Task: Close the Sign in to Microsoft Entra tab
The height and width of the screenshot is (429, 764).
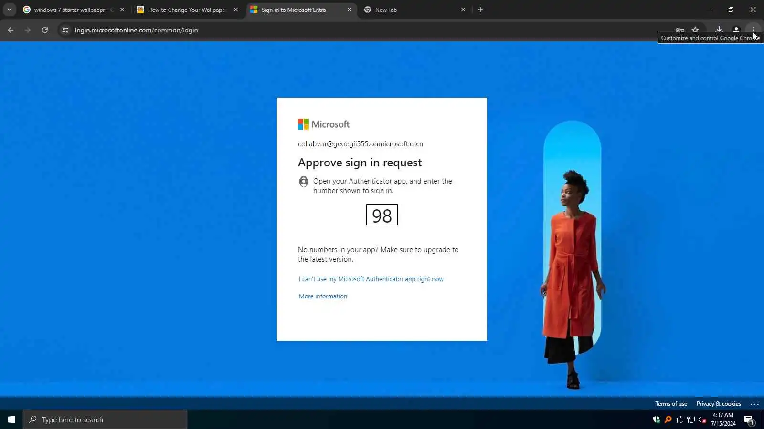Action: [x=350, y=10]
